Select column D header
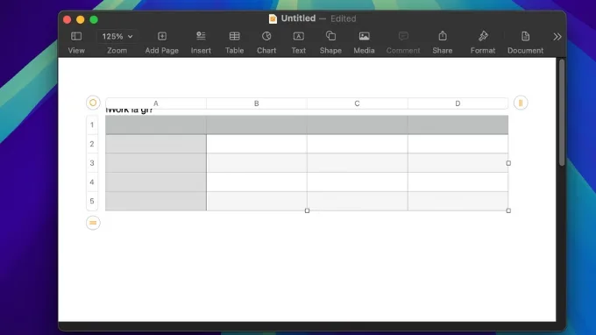The width and height of the screenshot is (596, 335). [458, 103]
